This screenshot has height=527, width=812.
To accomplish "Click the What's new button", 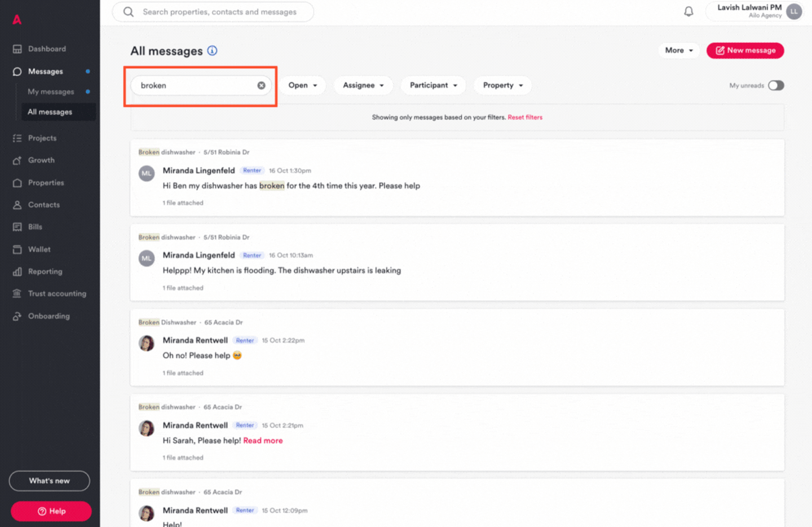I will tap(50, 481).
